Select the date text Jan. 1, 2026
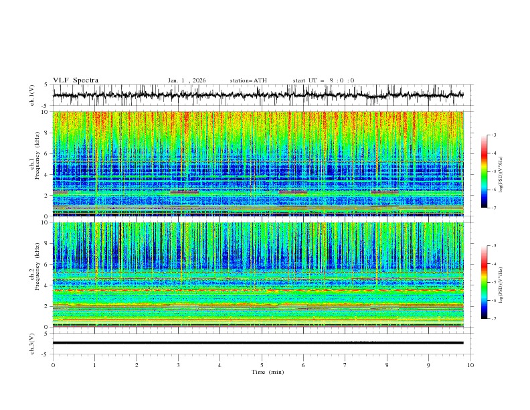The width and height of the screenshot is (530, 410). pyautogui.click(x=187, y=80)
